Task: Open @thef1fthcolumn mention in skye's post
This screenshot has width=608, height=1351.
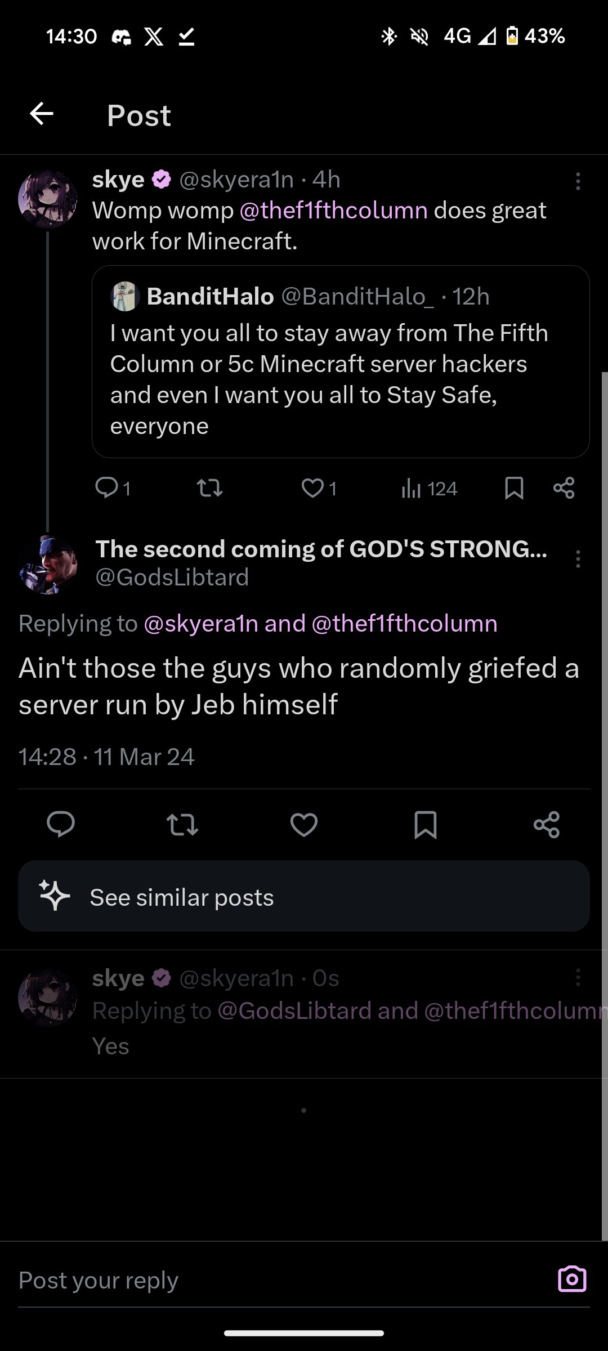Action: click(x=333, y=211)
